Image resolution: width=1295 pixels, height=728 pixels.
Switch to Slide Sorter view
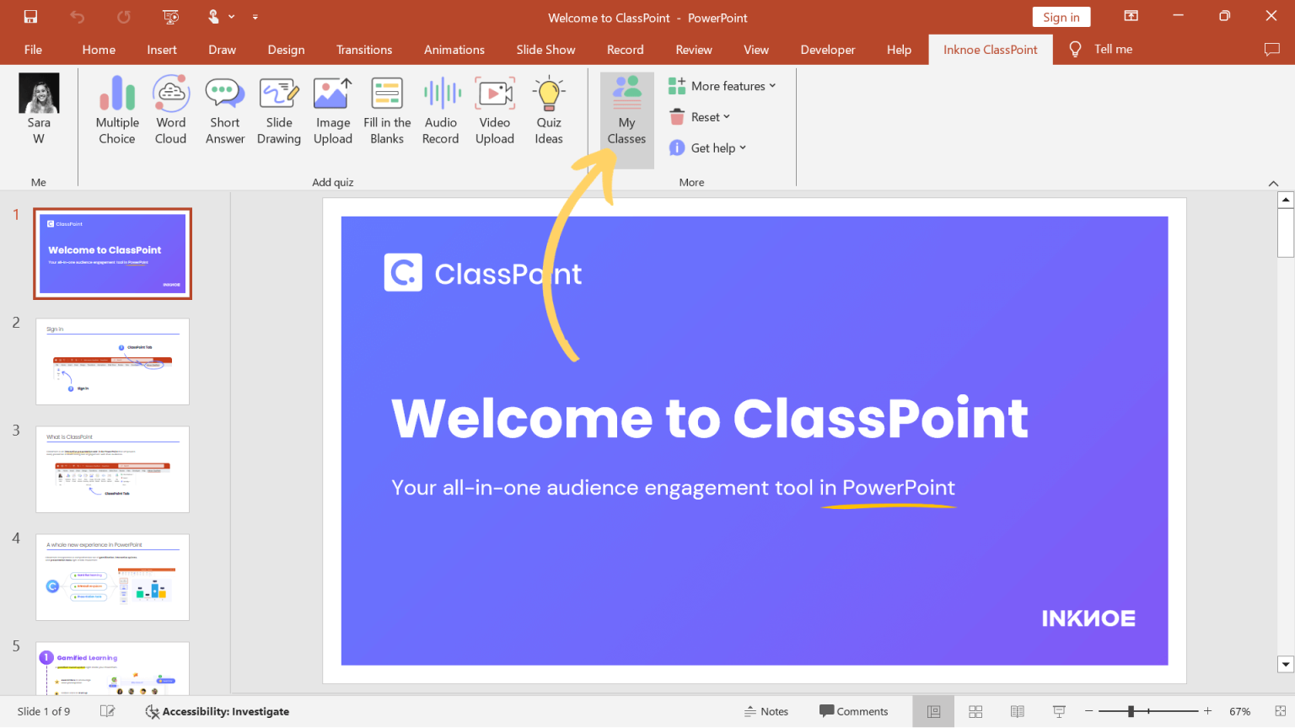[x=975, y=711]
